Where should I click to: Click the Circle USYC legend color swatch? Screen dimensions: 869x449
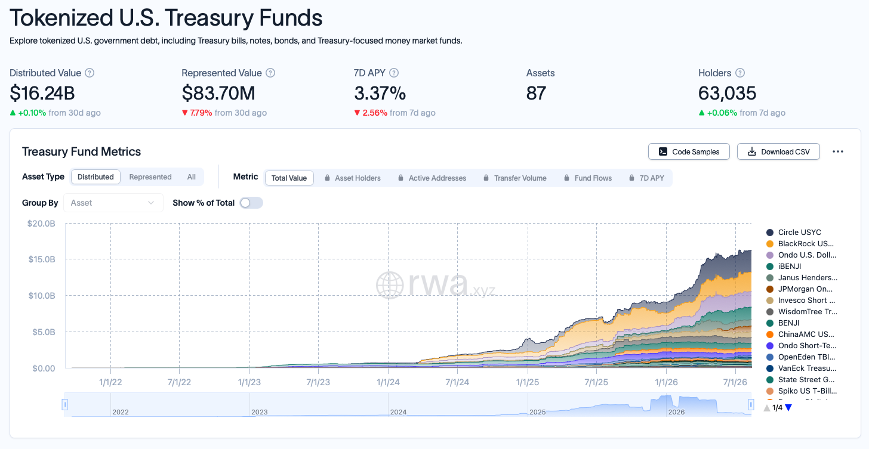(x=770, y=233)
